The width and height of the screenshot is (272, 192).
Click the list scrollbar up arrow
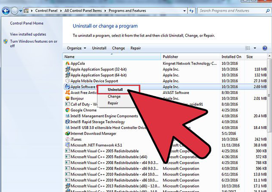coord(269,56)
